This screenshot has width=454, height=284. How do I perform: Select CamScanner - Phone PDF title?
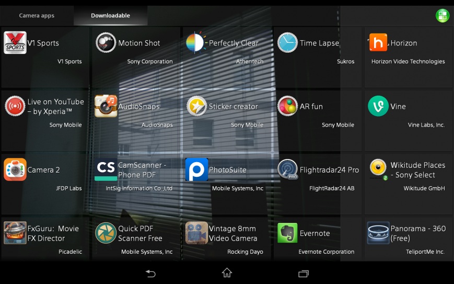tap(142, 170)
